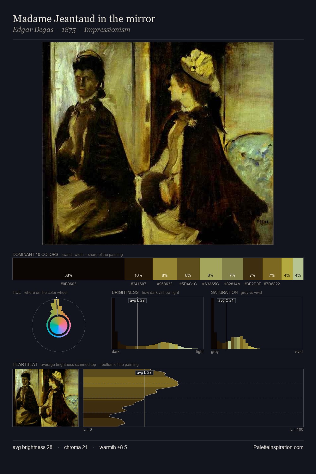Click hex code label '#5D4C1C'
Viewport: 316px width, 474px height.
coord(188,284)
